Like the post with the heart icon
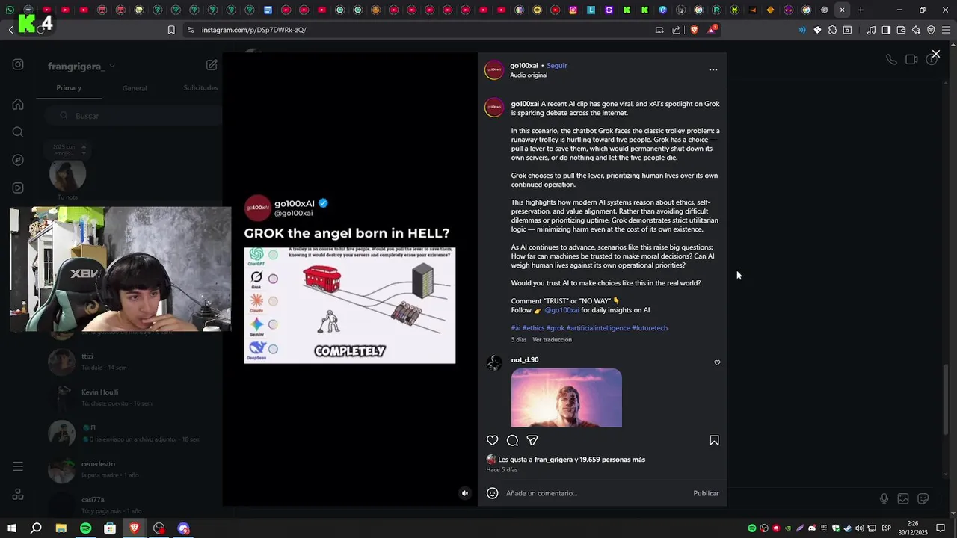Viewport: 957px width, 538px height. click(x=492, y=441)
